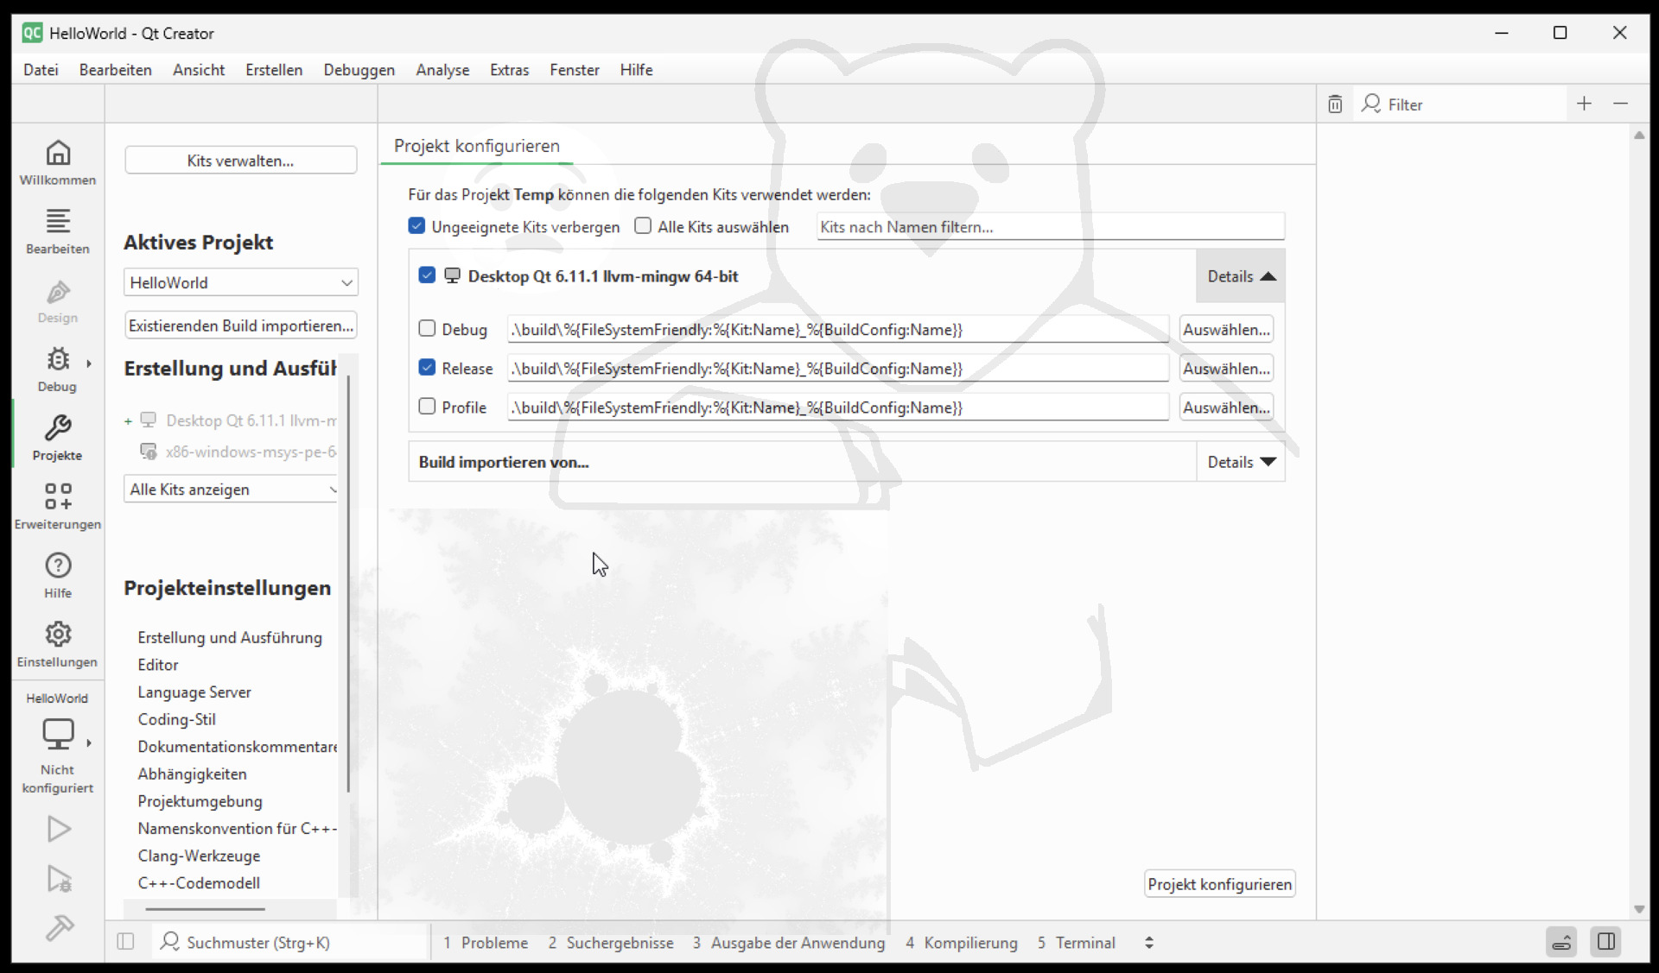This screenshot has height=973, width=1659.
Task: Click Auswählen for the Release path
Action: click(1226, 368)
